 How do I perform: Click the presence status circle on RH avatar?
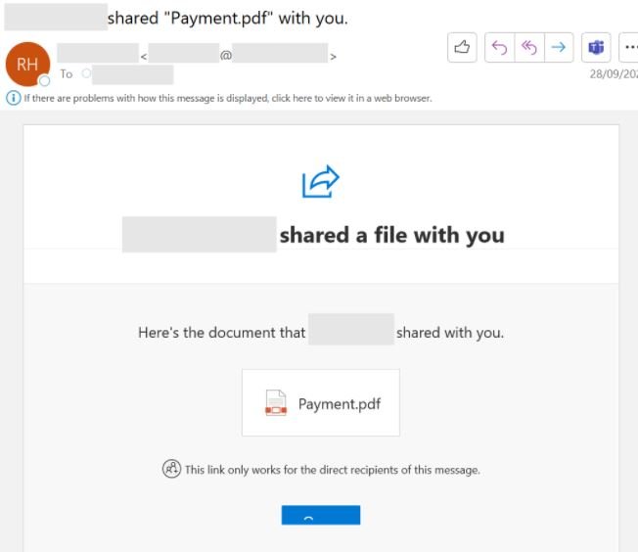pos(44,80)
